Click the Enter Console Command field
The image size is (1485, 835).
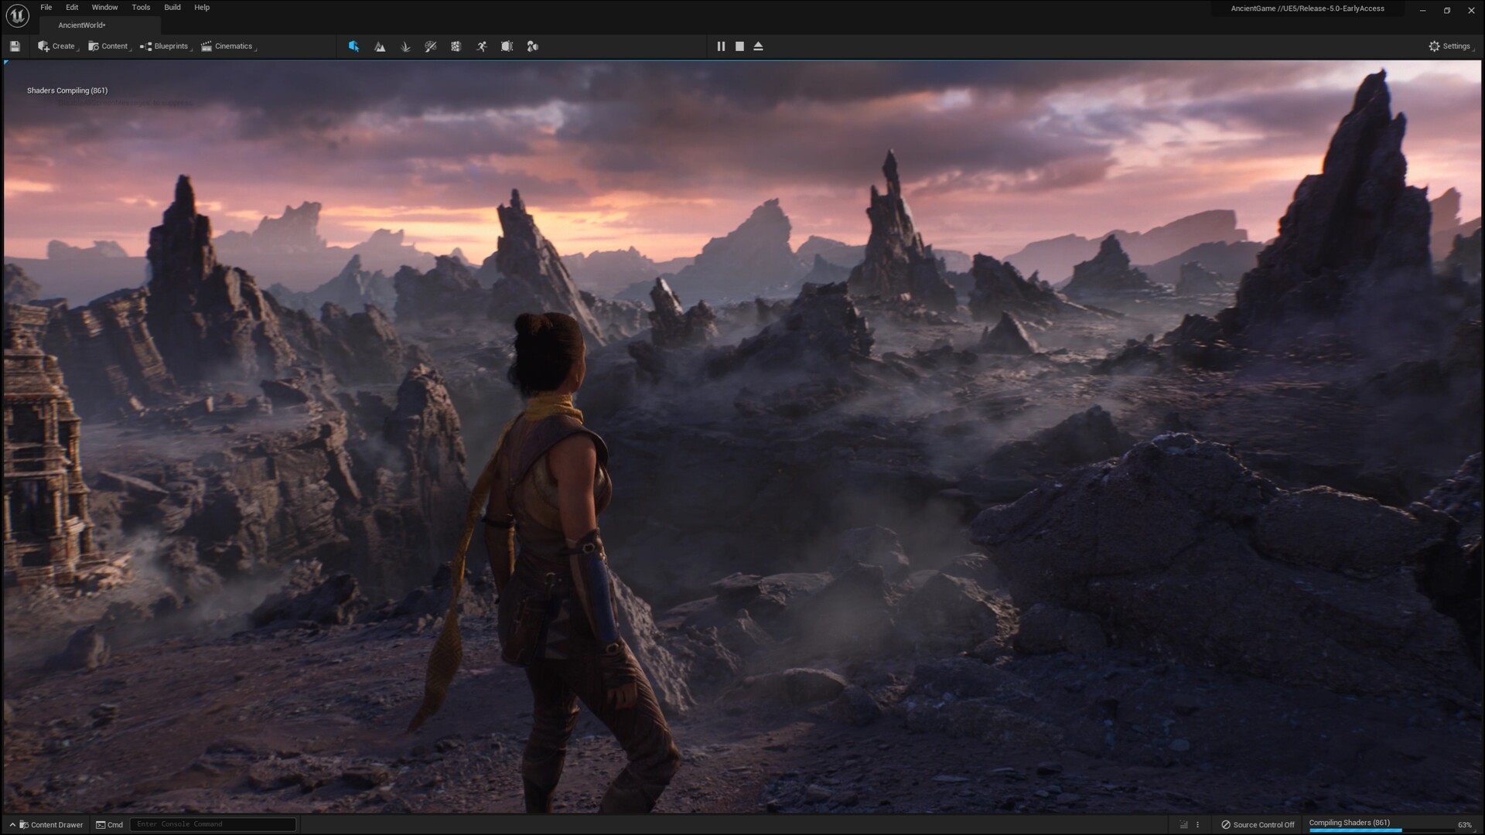(x=213, y=824)
